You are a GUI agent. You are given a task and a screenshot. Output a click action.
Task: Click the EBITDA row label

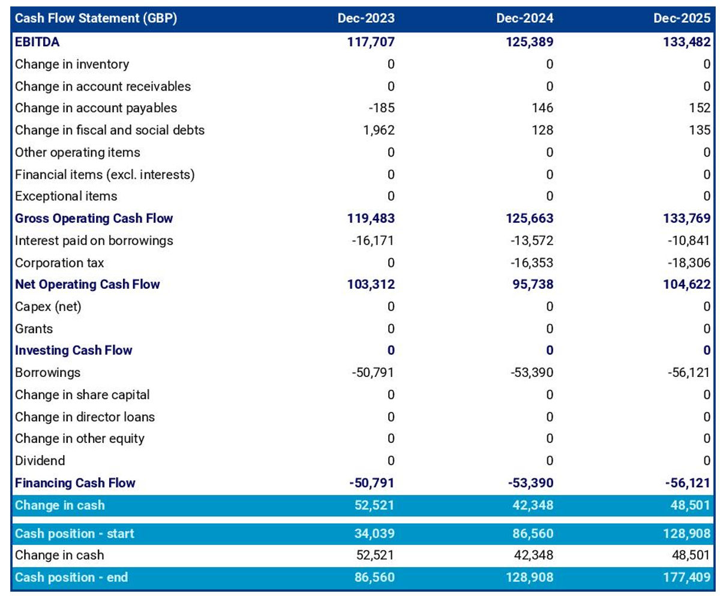(37, 42)
